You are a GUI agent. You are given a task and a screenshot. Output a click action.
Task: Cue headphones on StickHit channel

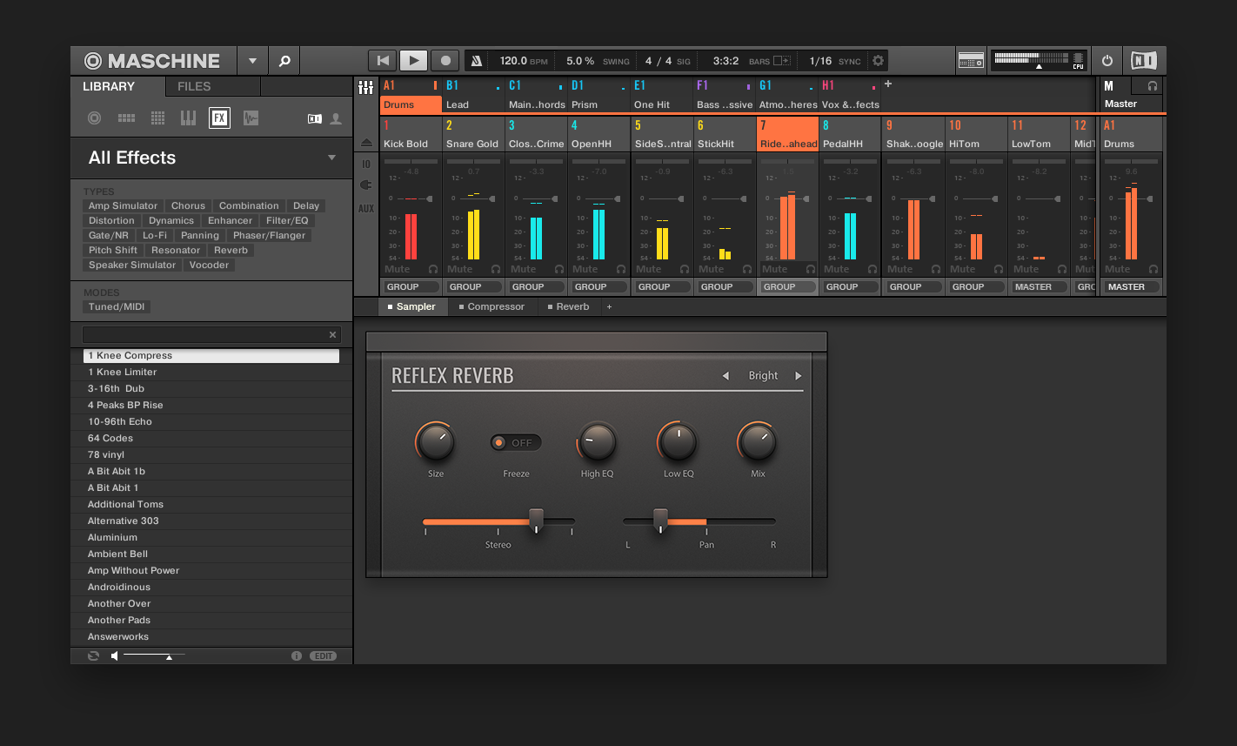tap(747, 270)
